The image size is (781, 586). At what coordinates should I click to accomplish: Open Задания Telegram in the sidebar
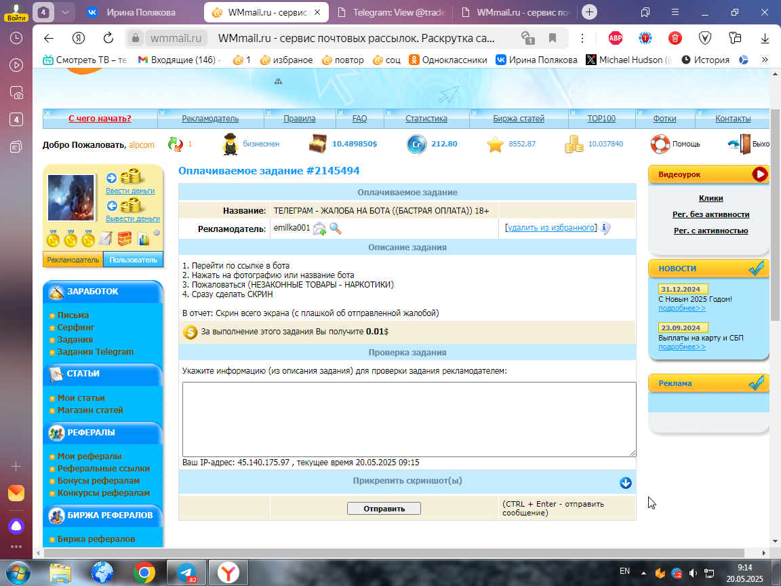point(95,352)
